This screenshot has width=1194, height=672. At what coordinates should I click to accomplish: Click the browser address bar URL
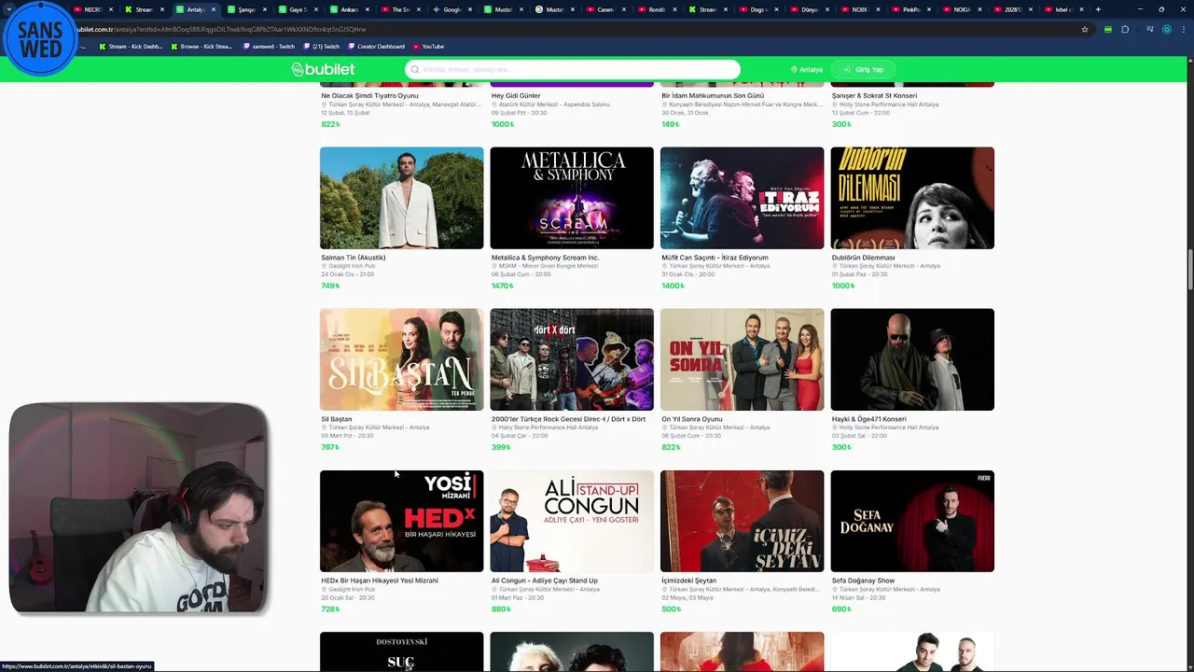[221, 29]
